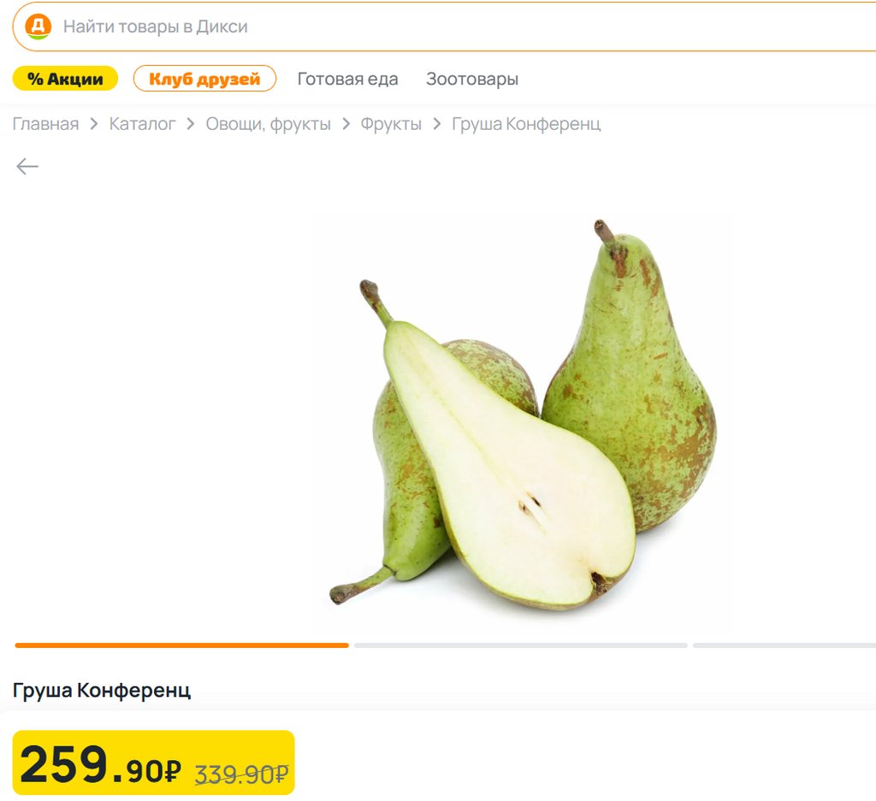Click chevron after Каталог breadcrumb

(x=191, y=124)
